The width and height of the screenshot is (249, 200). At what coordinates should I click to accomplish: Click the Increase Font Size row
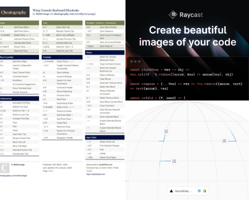pyautogui.click(x=19, y=118)
